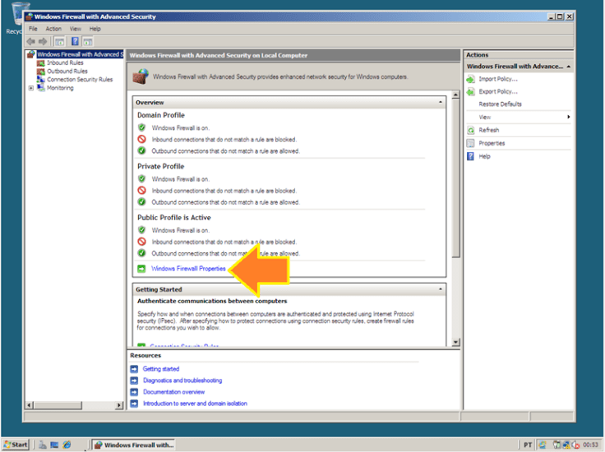This screenshot has width=605, height=452.
Task: Open the Action menu
Action: coord(53,29)
